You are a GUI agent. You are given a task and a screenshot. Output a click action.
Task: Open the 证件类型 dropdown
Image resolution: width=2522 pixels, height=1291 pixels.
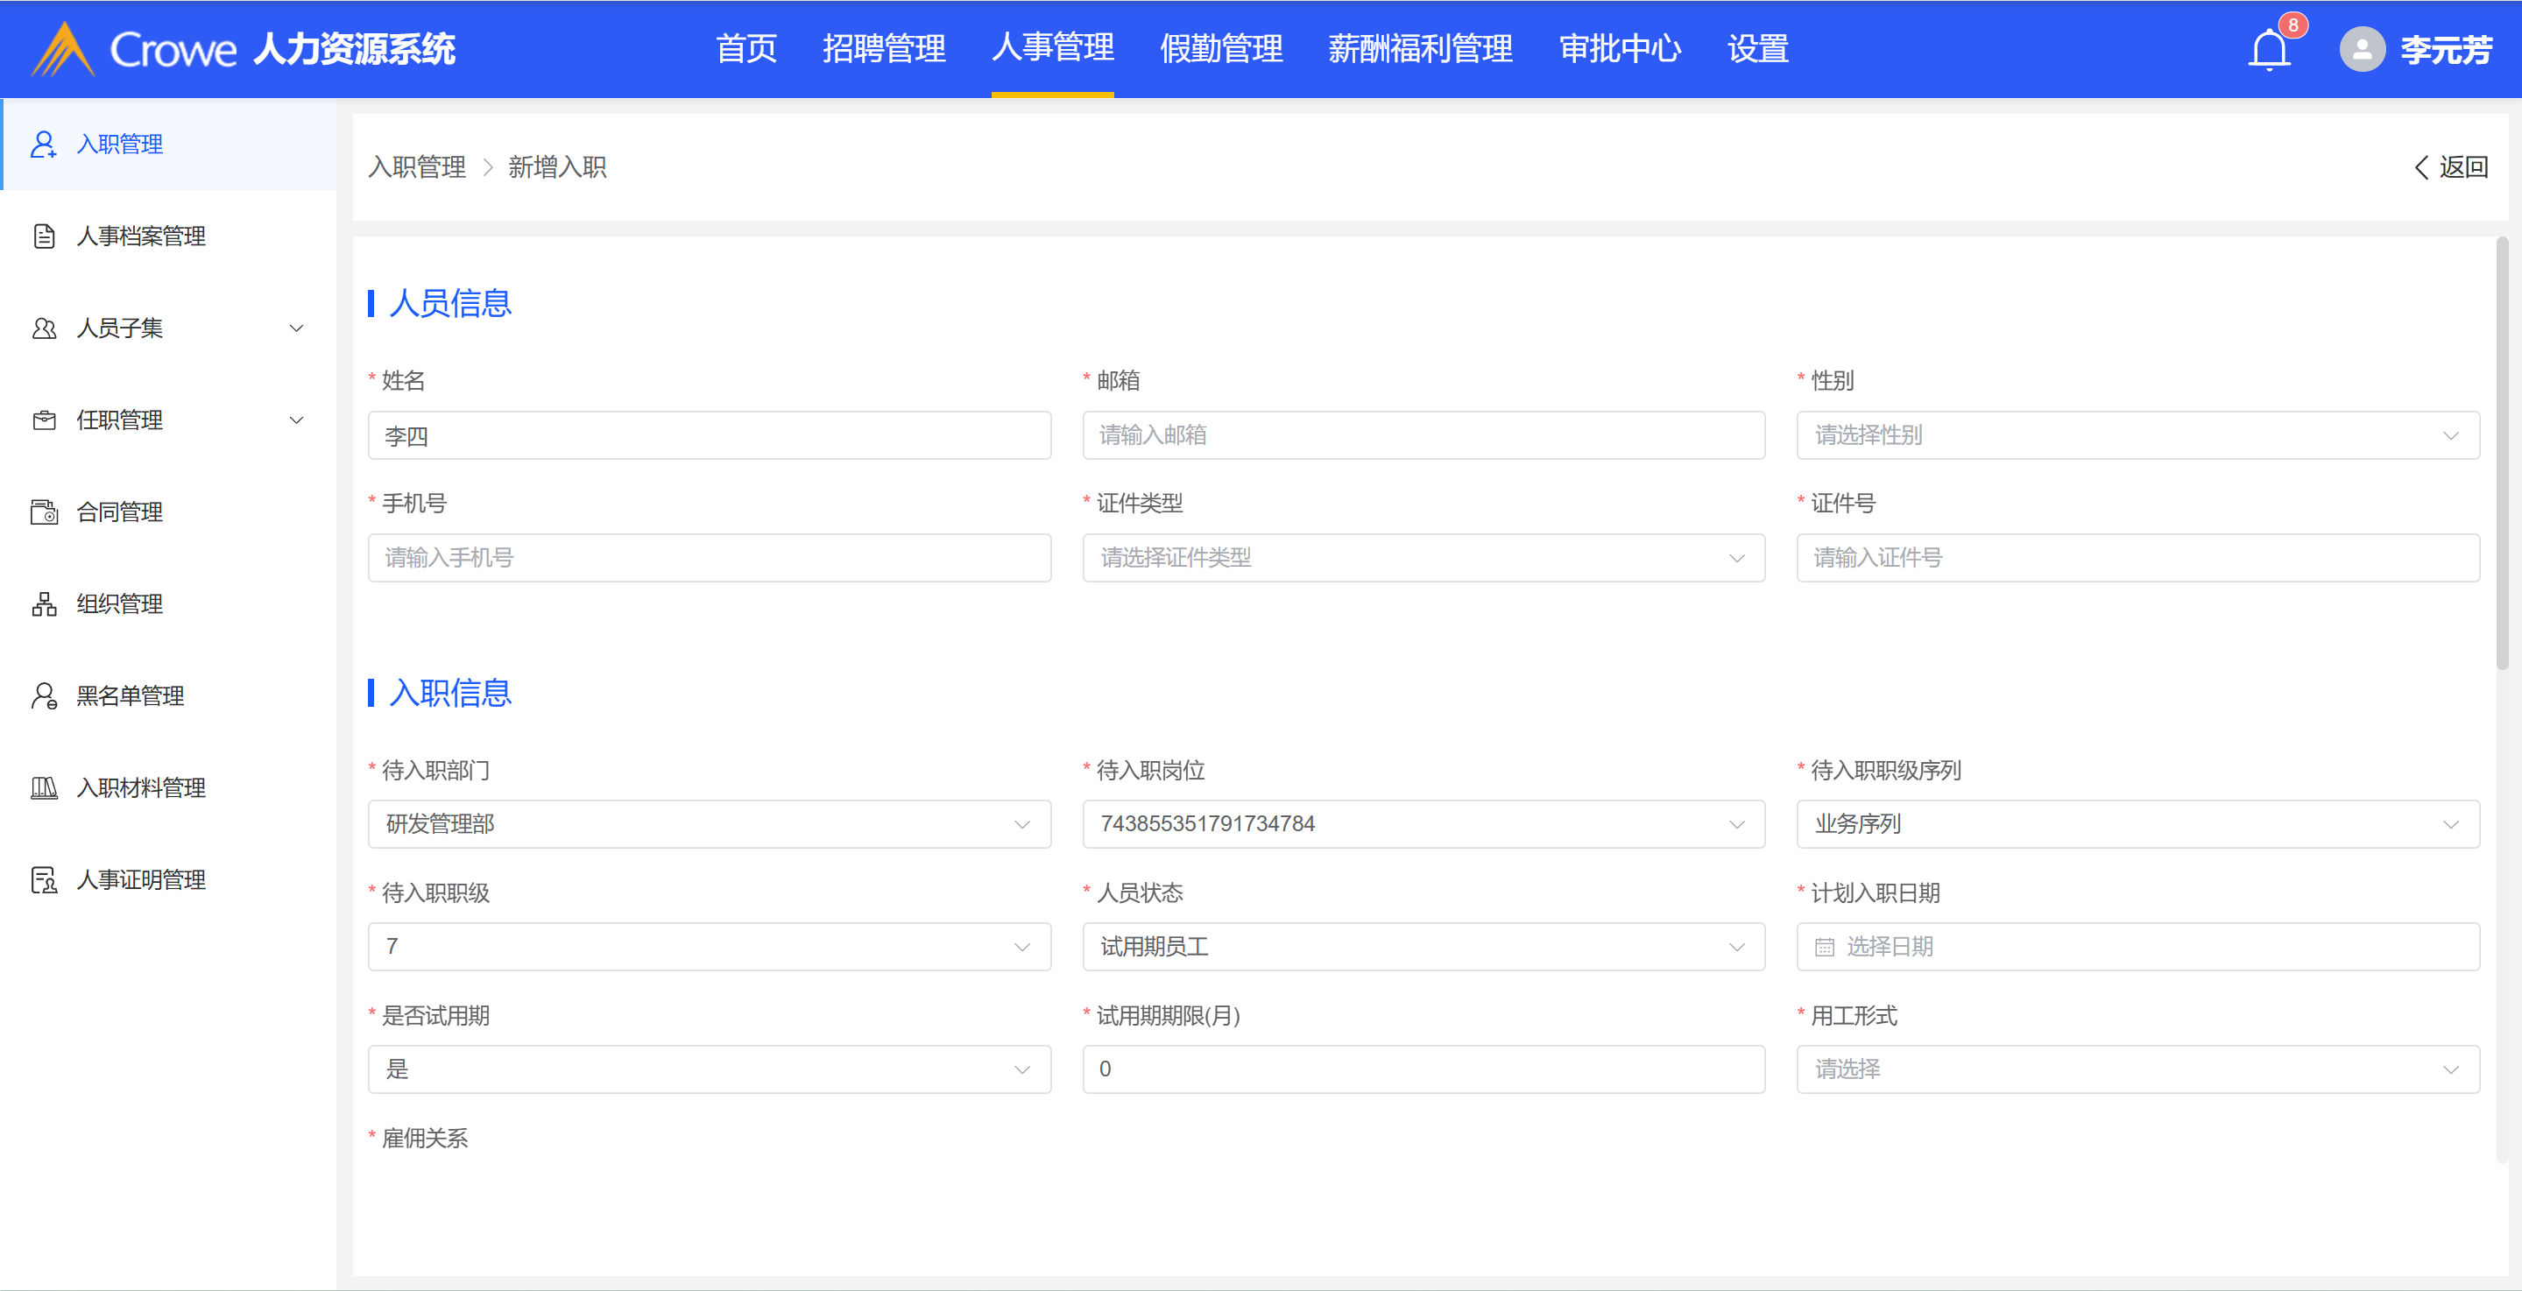[x=1423, y=558]
